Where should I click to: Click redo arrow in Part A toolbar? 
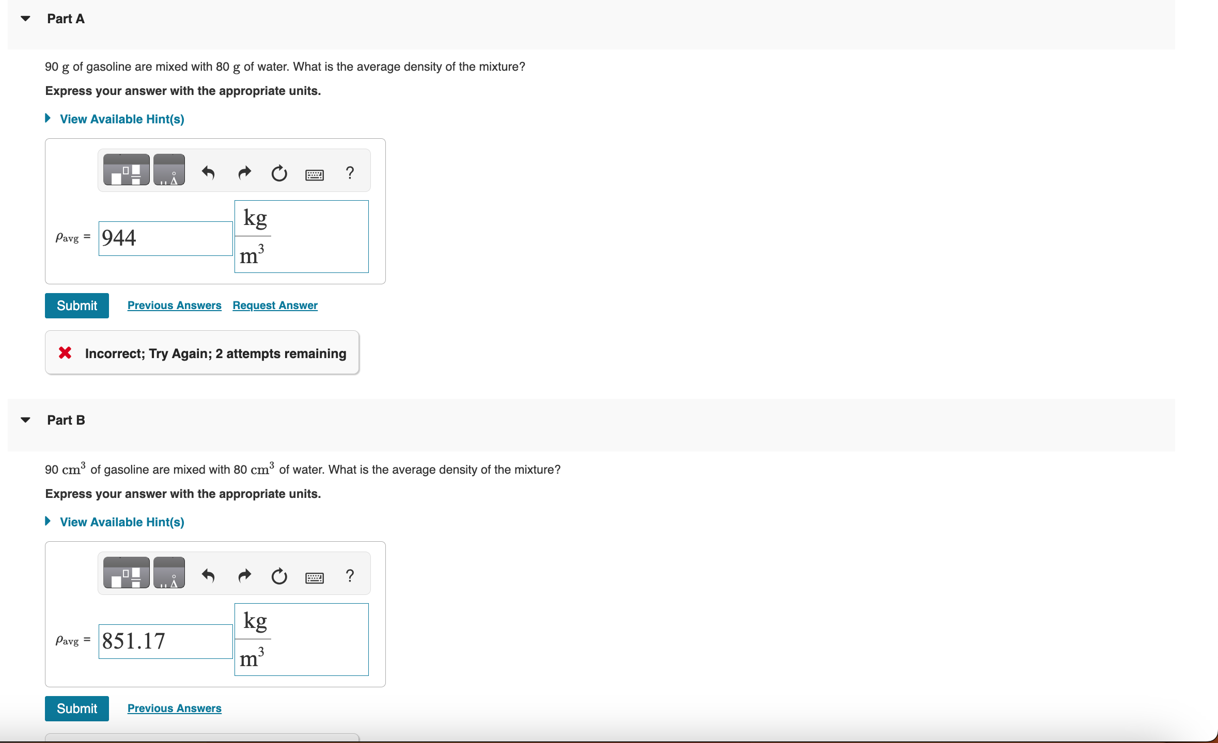click(244, 172)
